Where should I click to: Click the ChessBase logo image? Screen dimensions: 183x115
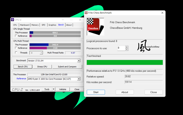point(95,27)
